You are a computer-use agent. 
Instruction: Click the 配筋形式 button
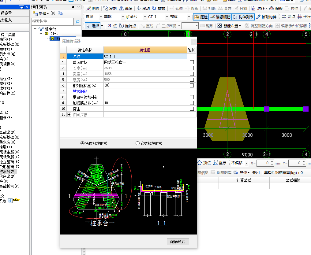tap(178, 242)
